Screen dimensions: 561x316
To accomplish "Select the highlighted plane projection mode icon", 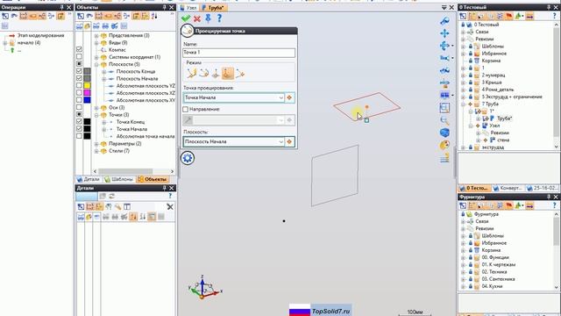I will click(228, 74).
